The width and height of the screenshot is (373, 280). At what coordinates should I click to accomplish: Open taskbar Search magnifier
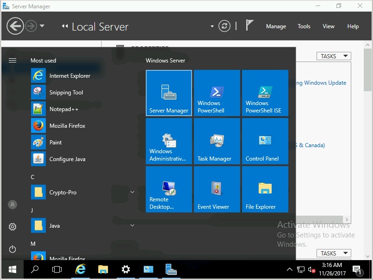pyautogui.click(x=35, y=269)
